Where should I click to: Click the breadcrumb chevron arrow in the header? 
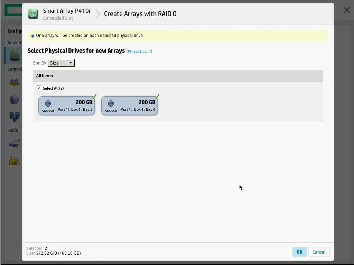pos(98,14)
